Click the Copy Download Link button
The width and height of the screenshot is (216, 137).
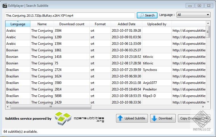[194, 118]
